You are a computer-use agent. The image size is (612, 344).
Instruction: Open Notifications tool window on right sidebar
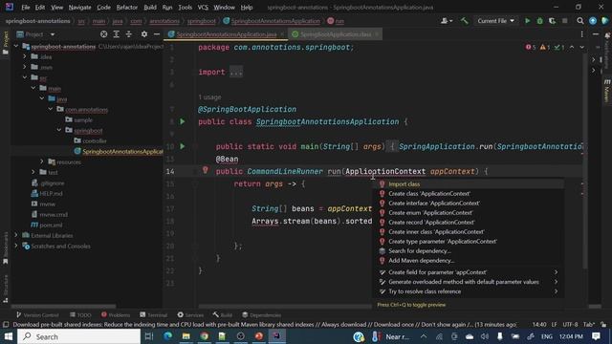tap(607, 51)
